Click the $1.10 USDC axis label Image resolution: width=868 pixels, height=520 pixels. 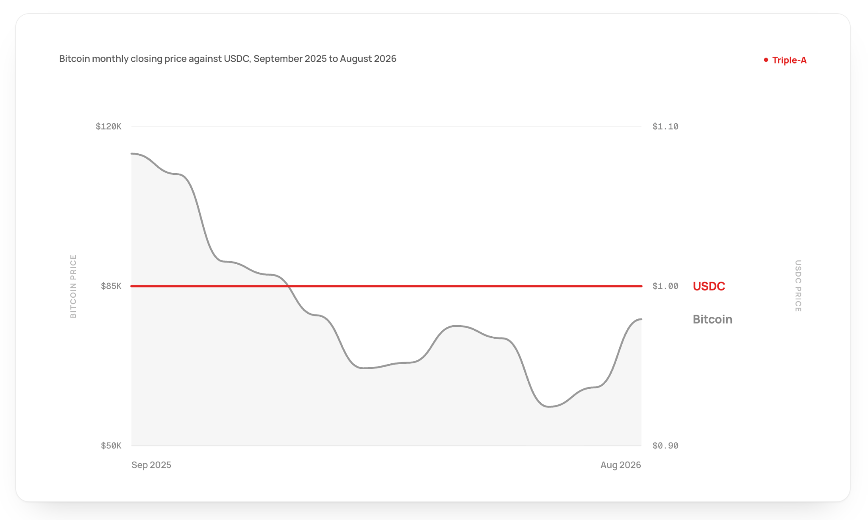(x=665, y=126)
